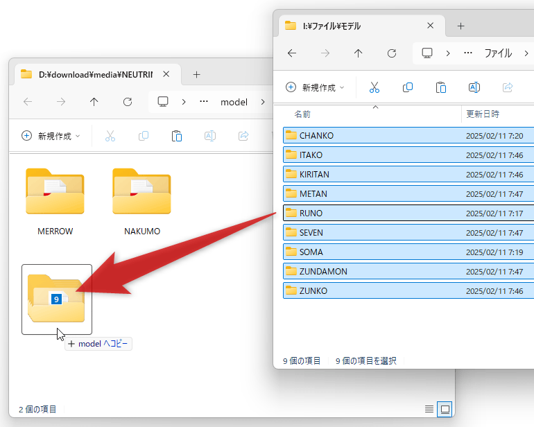Expand chevron after PC icon in model window
534x427 pixels.
click(184, 102)
